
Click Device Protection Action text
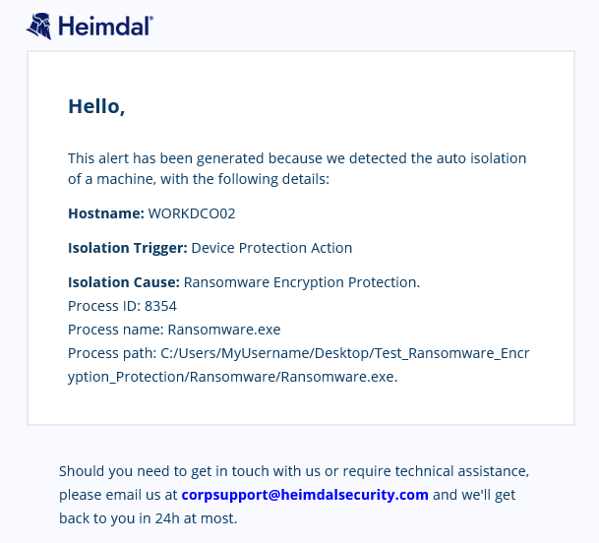coord(271,248)
